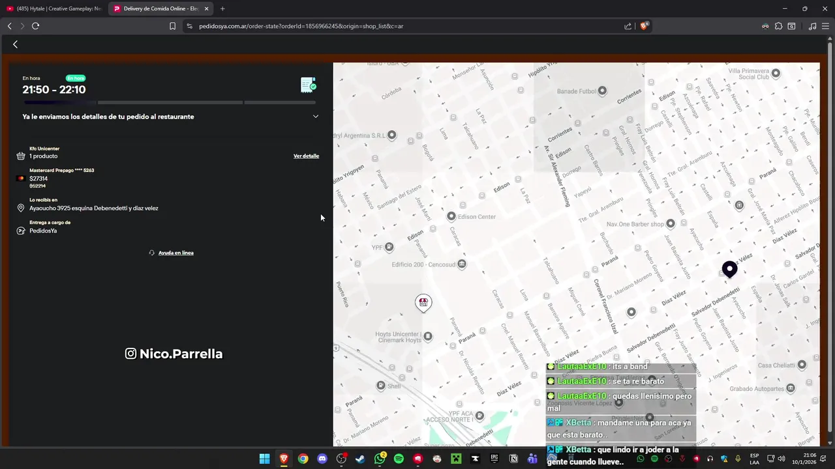Open the Ver detalle link
Screen dimensions: 835x469
306,156
